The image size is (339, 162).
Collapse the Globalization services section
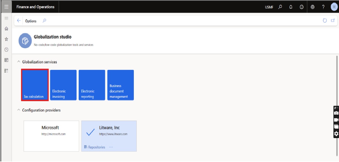(19, 62)
